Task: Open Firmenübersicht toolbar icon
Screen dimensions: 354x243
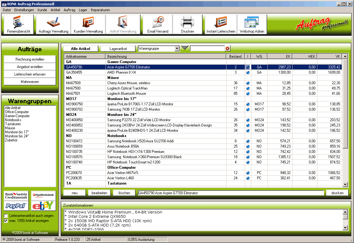Action: click(x=19, y=25)
